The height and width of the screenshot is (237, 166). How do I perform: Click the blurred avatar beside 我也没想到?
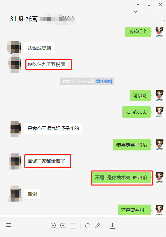14,47
